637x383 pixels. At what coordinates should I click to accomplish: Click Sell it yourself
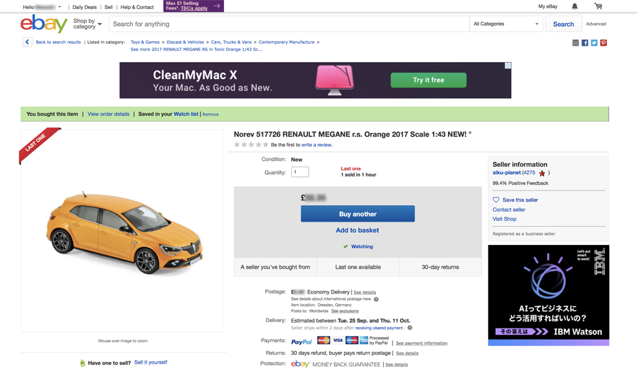point(151,362)
